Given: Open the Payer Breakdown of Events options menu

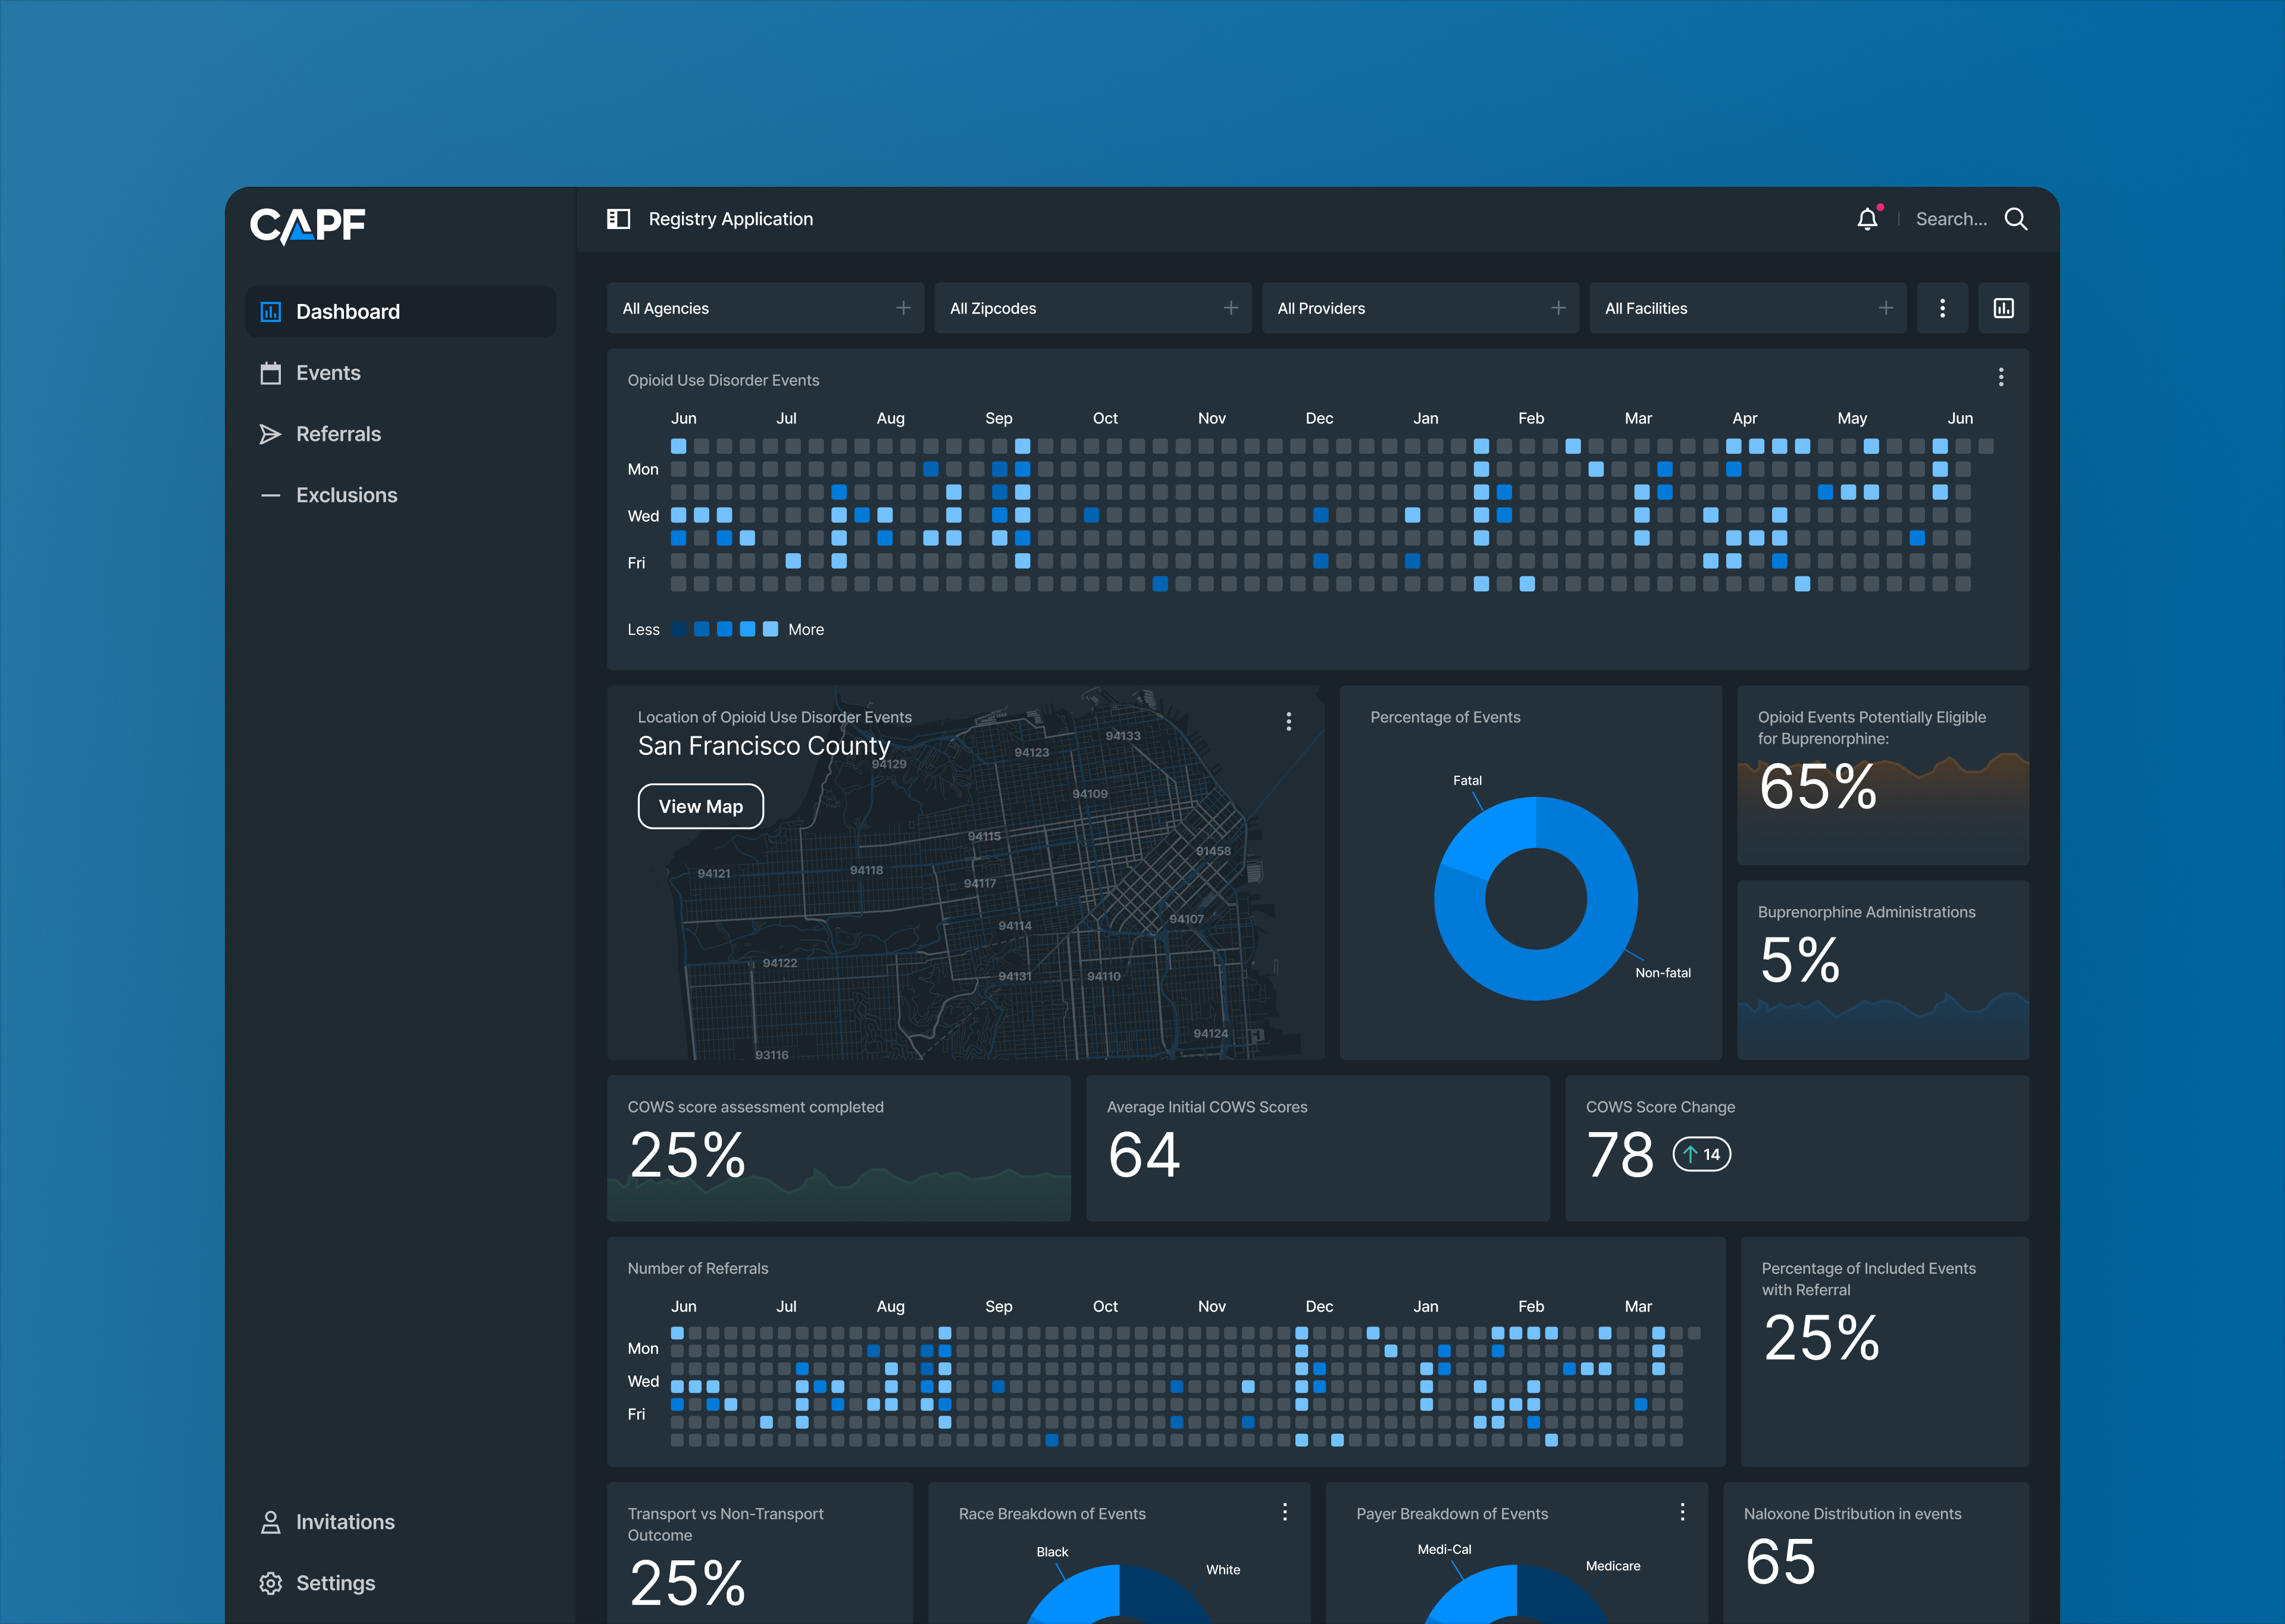Looking at the screenshot, I should pyautogui.click(x=1684, y=1513).
